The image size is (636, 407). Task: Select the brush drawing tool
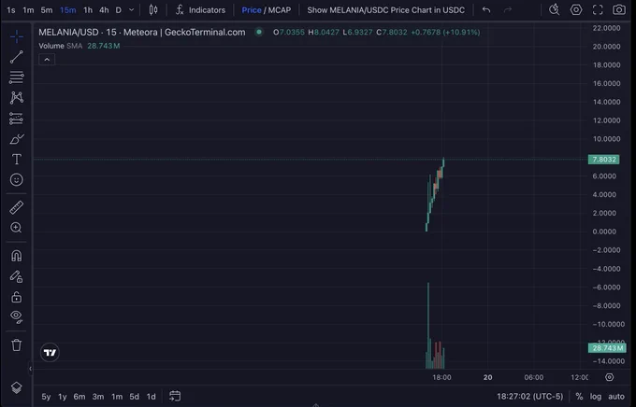[17, 139]
